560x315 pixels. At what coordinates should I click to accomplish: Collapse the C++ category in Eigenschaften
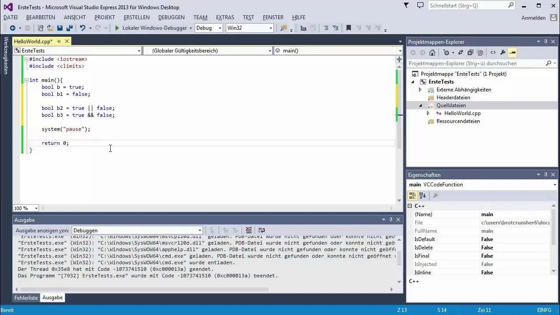410,206
